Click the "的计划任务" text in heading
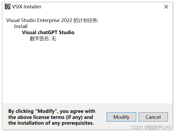 86,20
